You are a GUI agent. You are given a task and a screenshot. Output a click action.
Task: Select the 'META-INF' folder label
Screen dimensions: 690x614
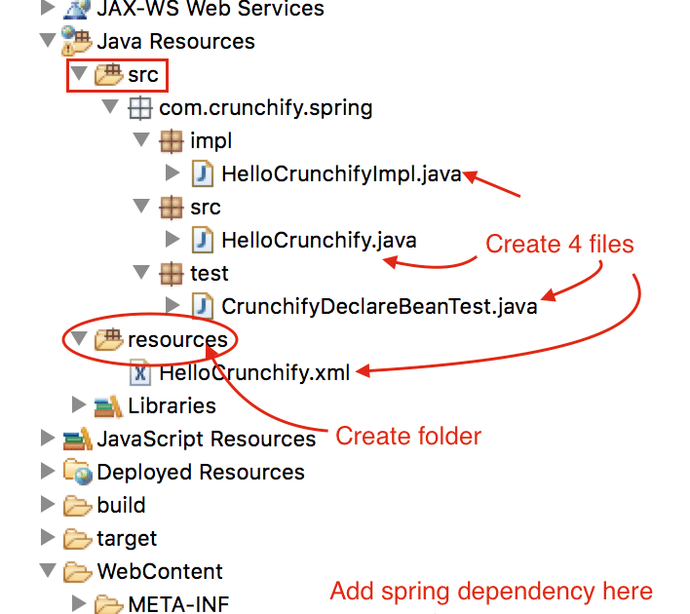coord(178,604)
